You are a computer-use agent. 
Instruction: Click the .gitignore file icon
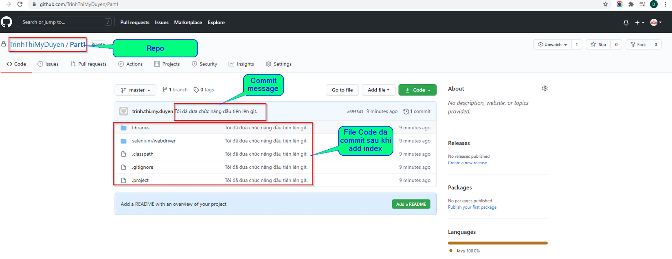click(123, 167)
